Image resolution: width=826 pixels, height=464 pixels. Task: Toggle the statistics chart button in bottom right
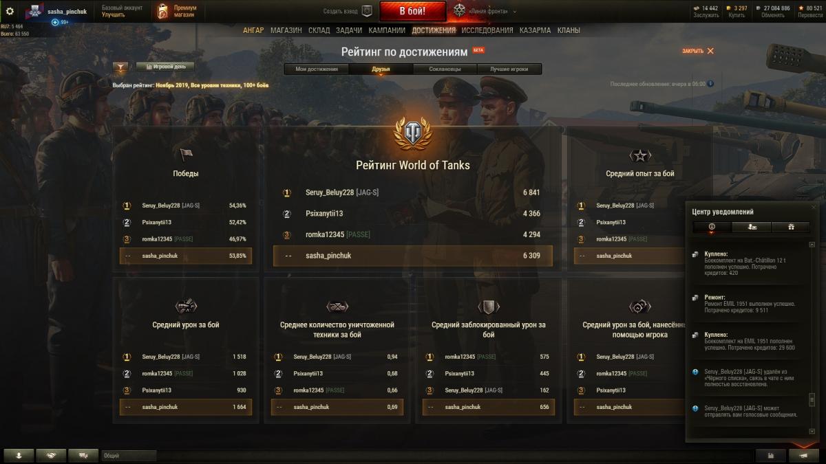[770, 455]
